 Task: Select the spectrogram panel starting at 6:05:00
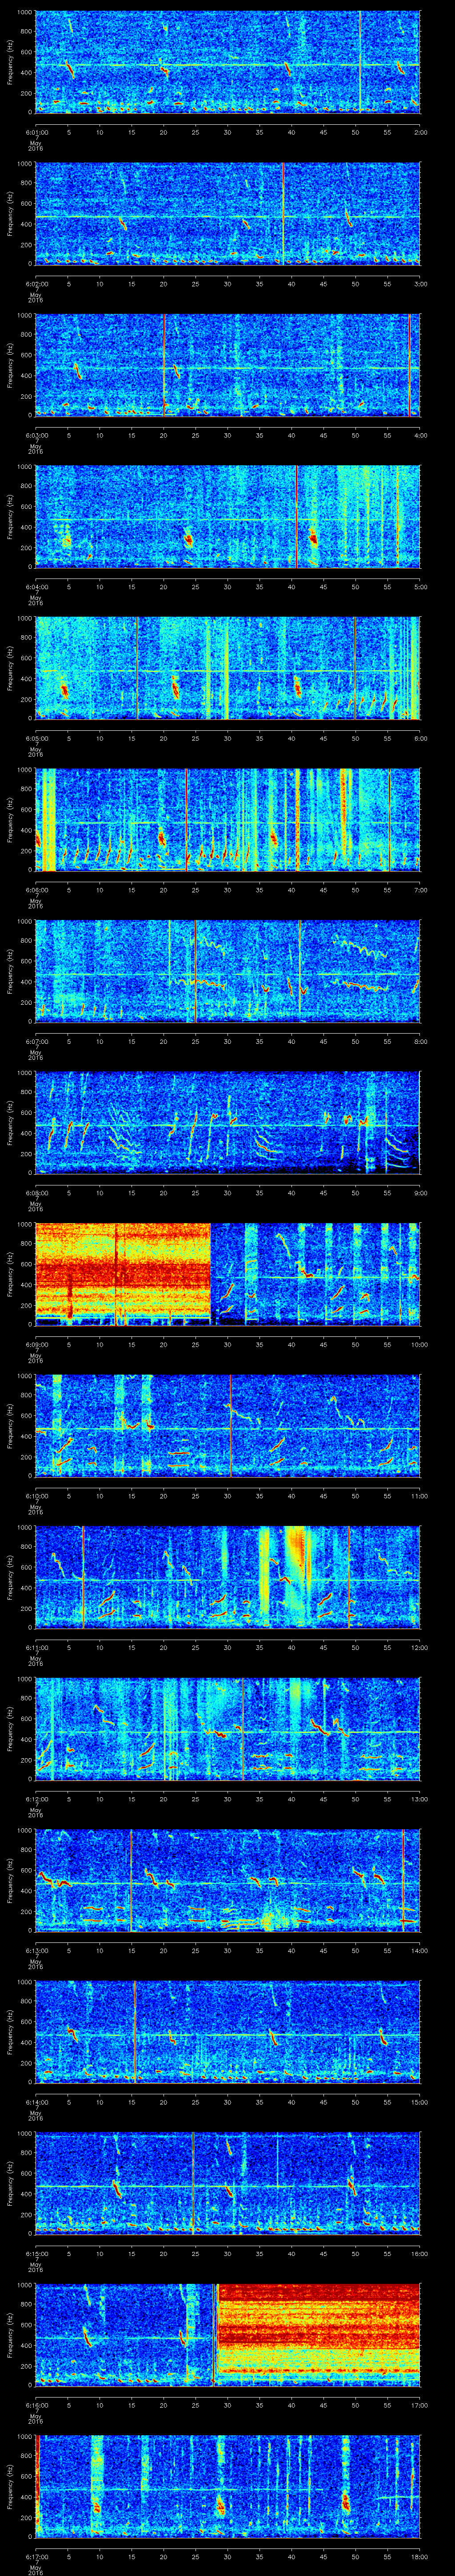point(228,668)
